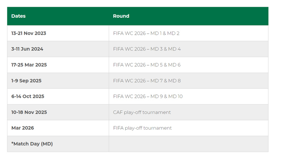The image size is (285, 160).
Task: Click the Round column header
Action: pos(121,16)
